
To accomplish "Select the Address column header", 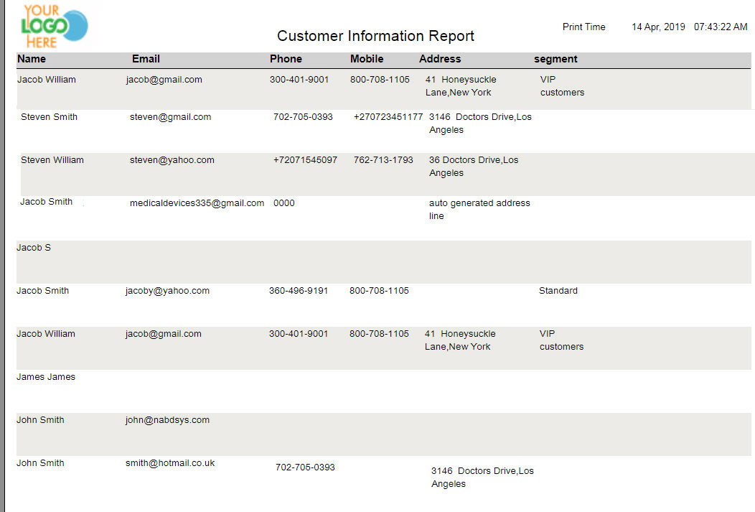I will [440, 60].
